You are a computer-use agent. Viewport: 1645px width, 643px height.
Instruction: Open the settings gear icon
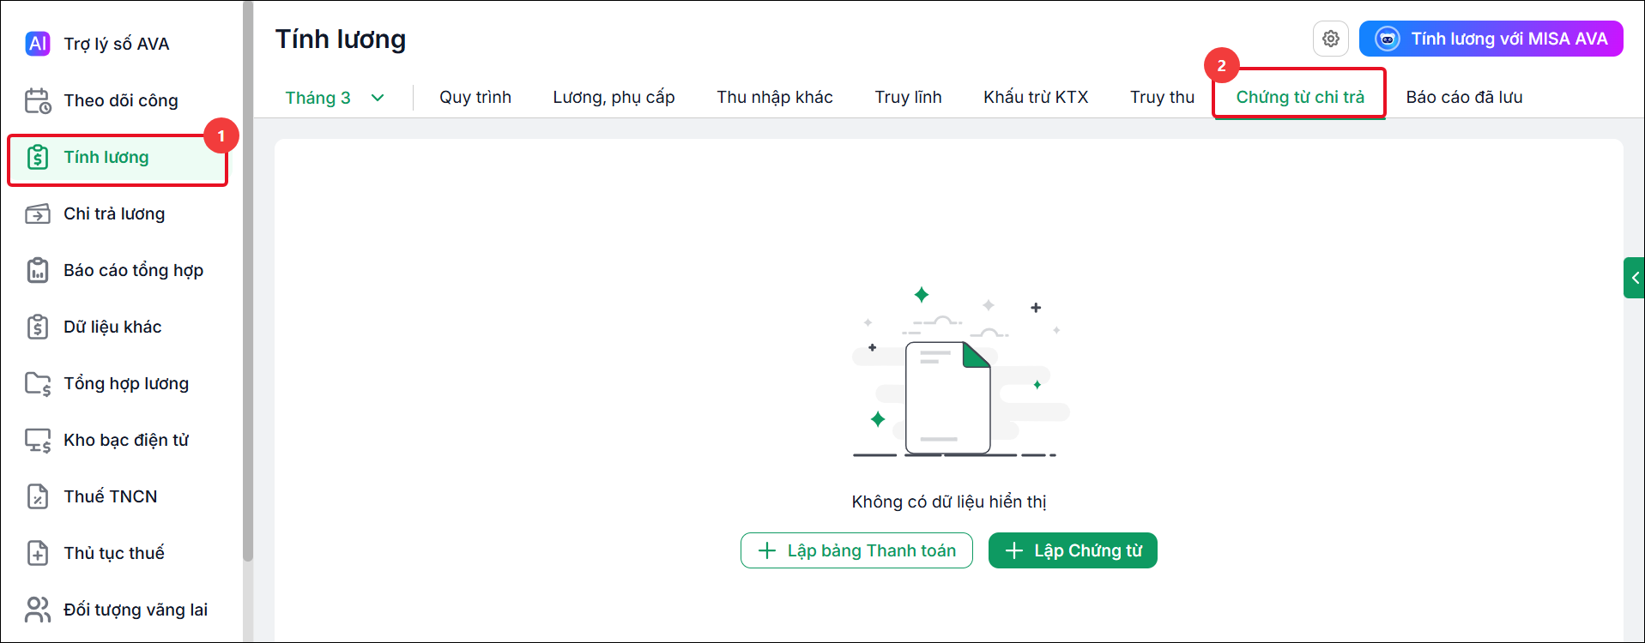click(1330, 39)
